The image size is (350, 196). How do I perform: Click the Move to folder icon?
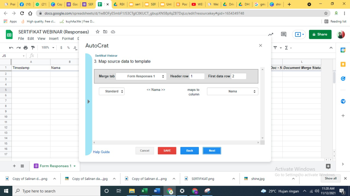(x=105, y=32)
